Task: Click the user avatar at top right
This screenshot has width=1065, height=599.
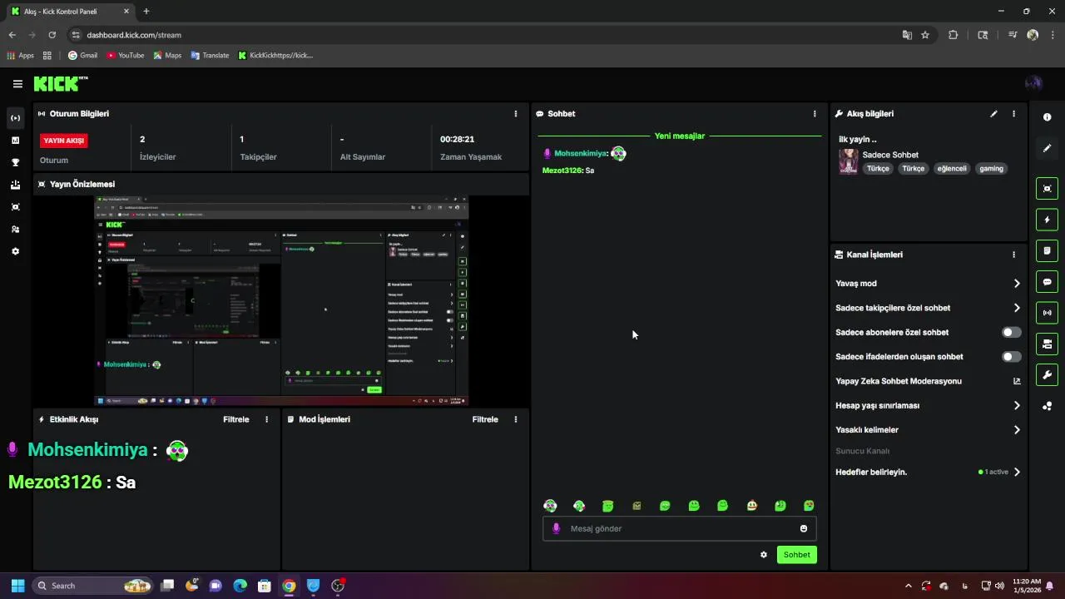Action: (1033, 83)
